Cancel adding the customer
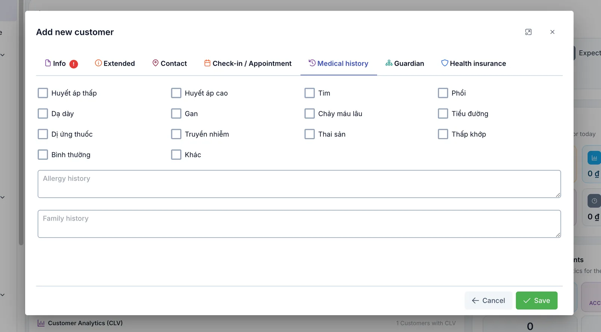This screenshot has width=601, height=332. point(488,300)
